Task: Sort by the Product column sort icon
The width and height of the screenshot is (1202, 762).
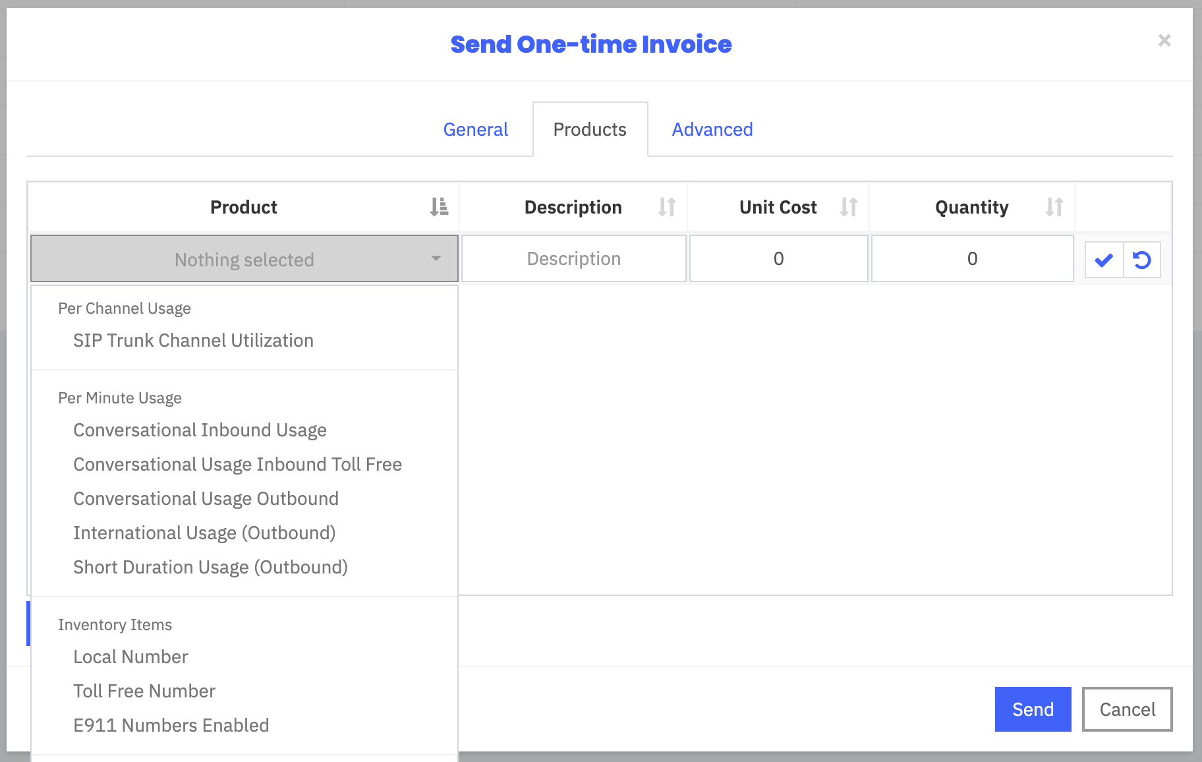Action: tap(439, 207)
